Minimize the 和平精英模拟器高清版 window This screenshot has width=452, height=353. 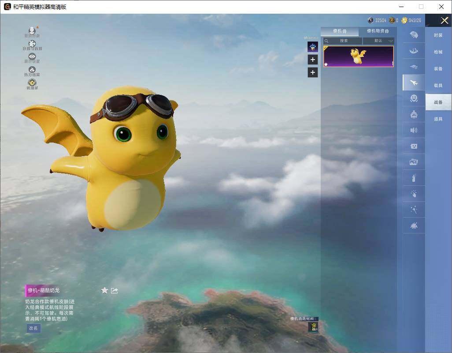[401, 7]
